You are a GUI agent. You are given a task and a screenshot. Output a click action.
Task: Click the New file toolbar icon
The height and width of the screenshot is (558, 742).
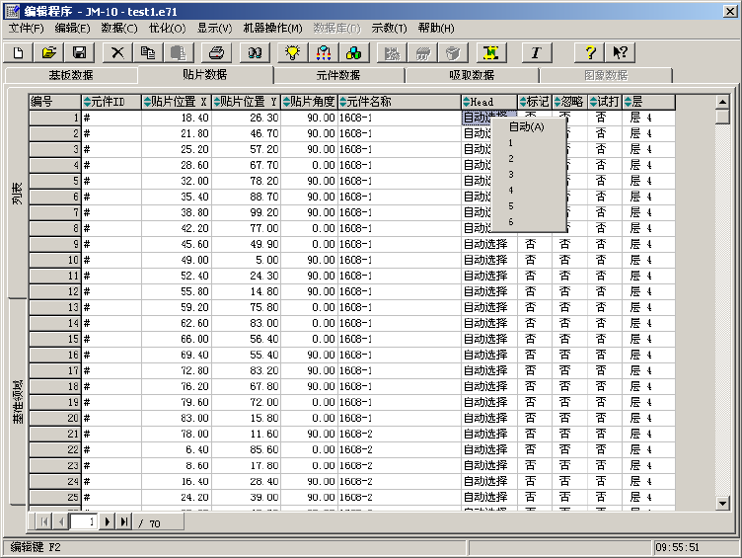[x=19, y=52]
